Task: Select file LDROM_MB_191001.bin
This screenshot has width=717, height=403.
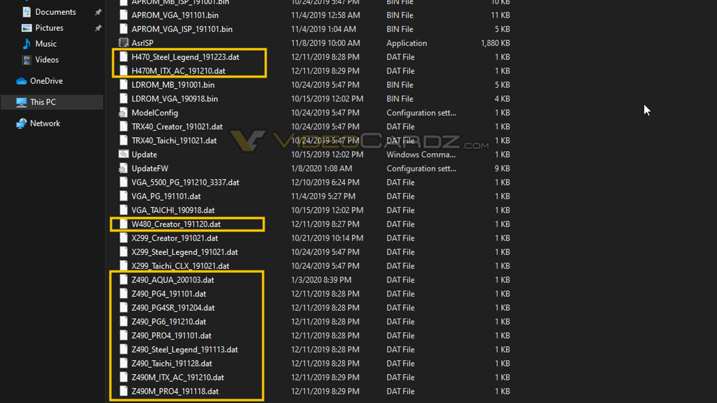Action: pos(173,85)
